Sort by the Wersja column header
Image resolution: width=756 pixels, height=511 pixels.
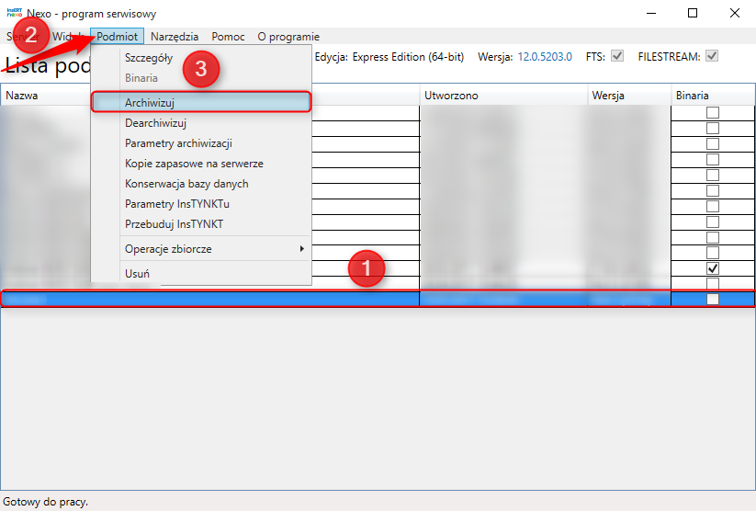point(629,96)
